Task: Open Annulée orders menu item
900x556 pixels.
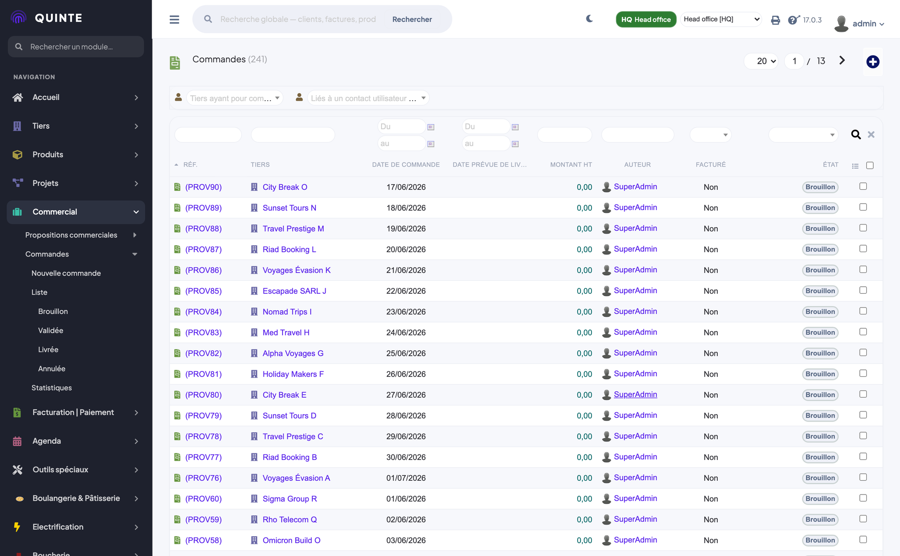Action: tap(52, 369)
